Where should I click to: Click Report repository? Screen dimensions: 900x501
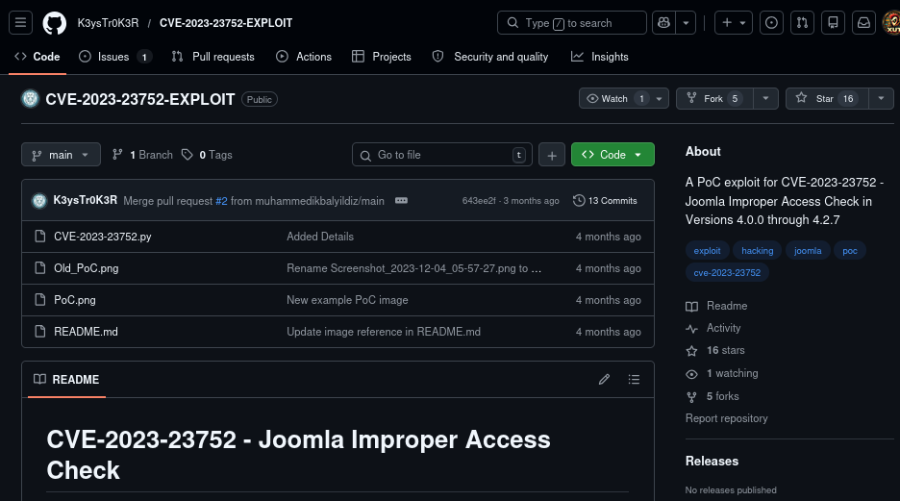point(727,418)
